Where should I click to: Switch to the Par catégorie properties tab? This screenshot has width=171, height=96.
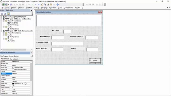[x=14, y=59]
